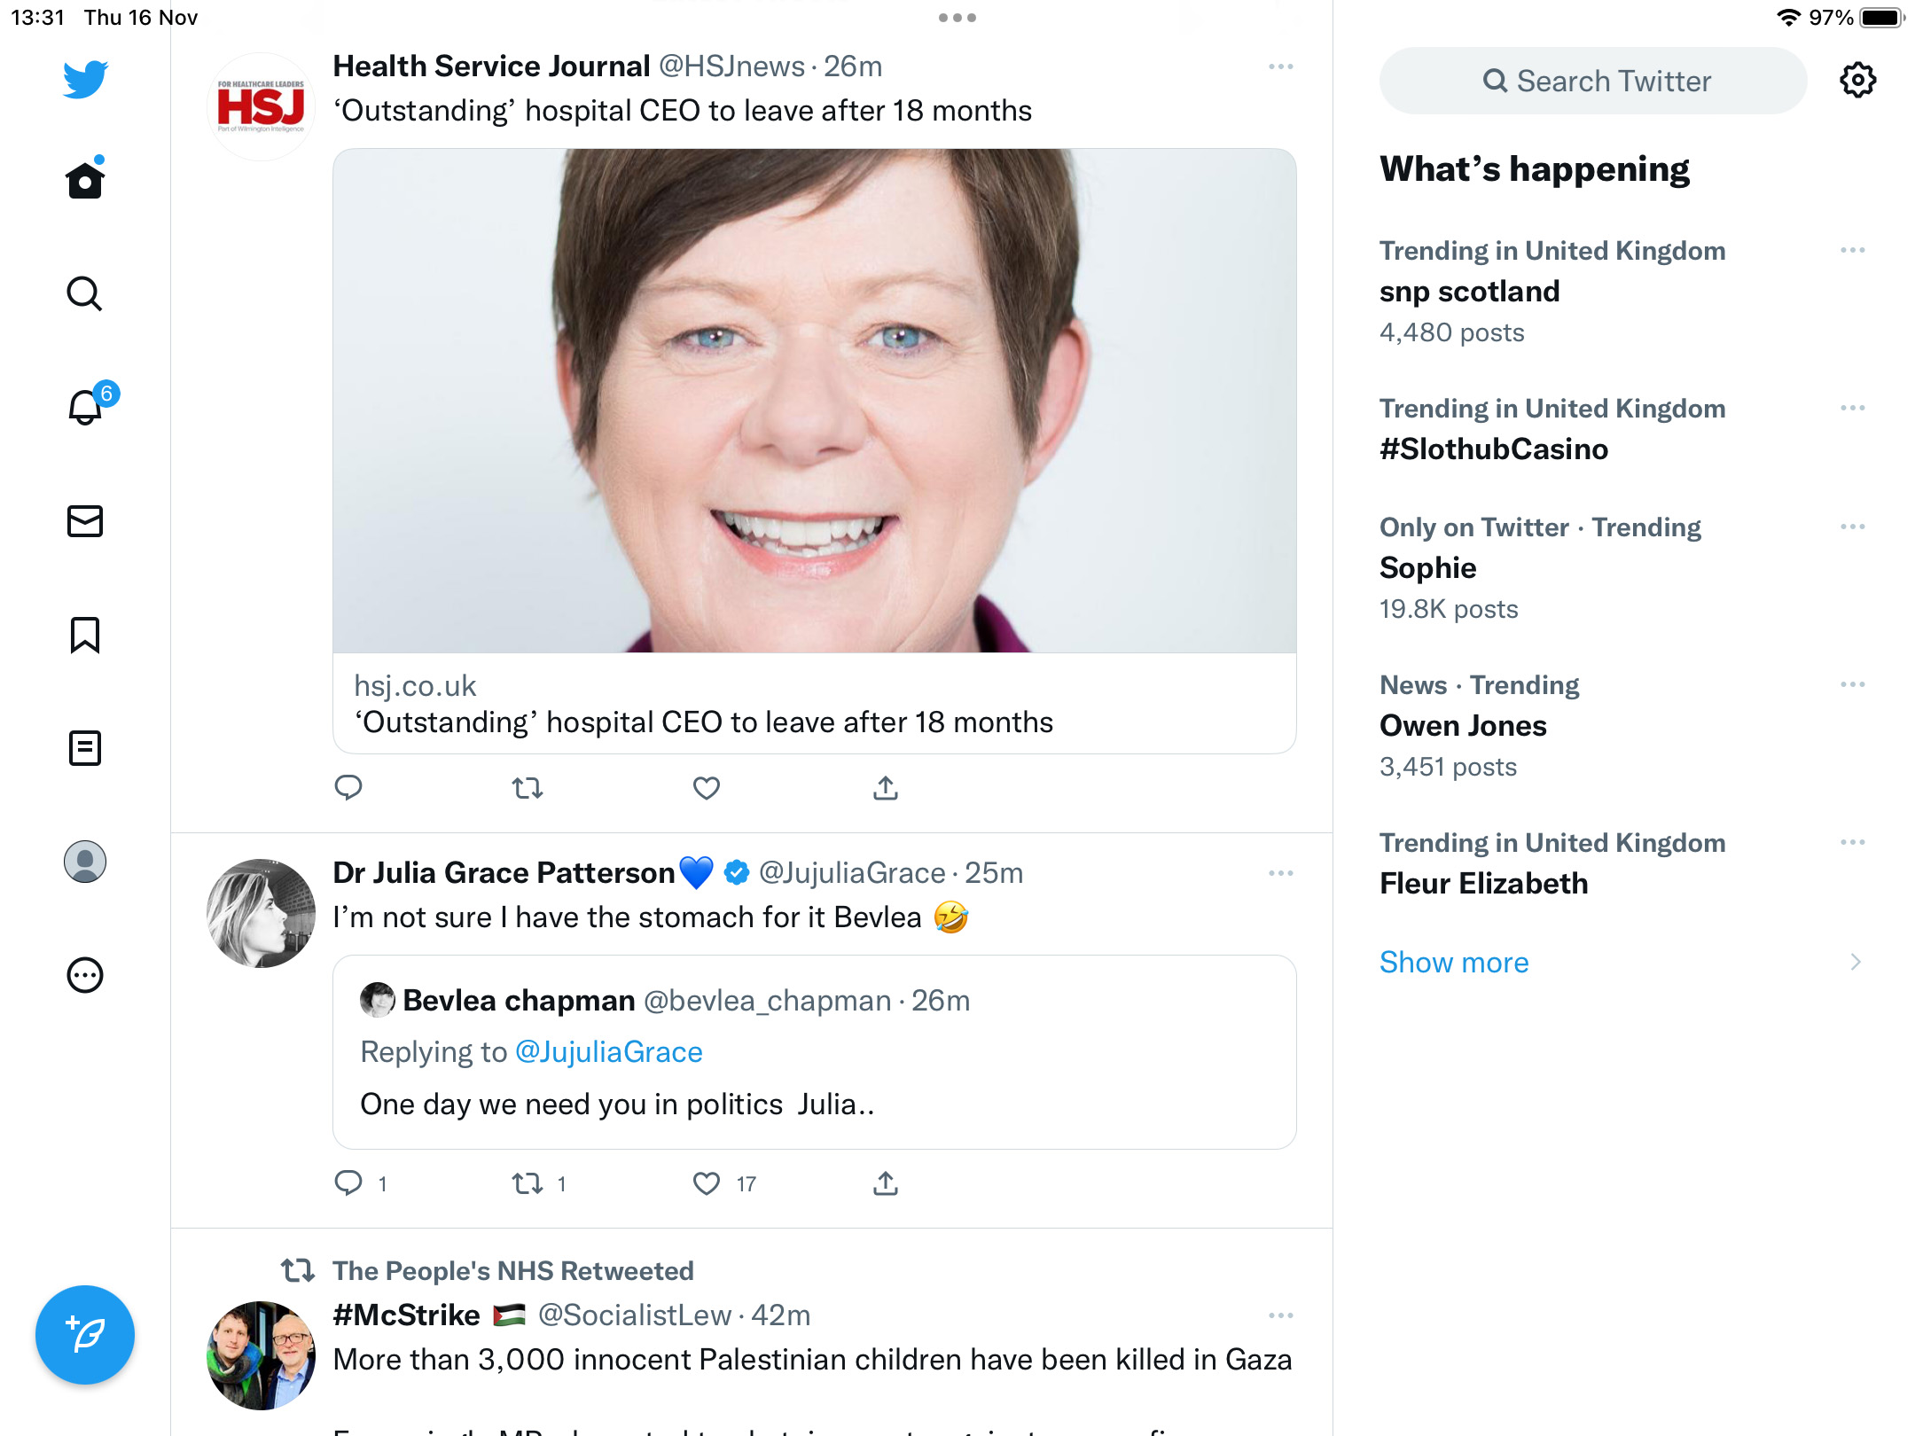Open the More circle menu in sidebar
Image resolution: width=1915 pixels, height=1436 pixels.
point(85,975)
